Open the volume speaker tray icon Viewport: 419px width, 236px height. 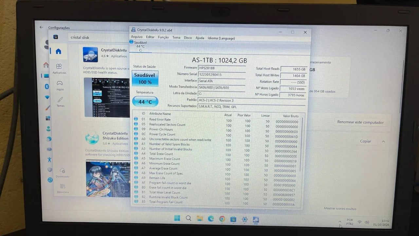pyautogui.click(x=367, y=222)
